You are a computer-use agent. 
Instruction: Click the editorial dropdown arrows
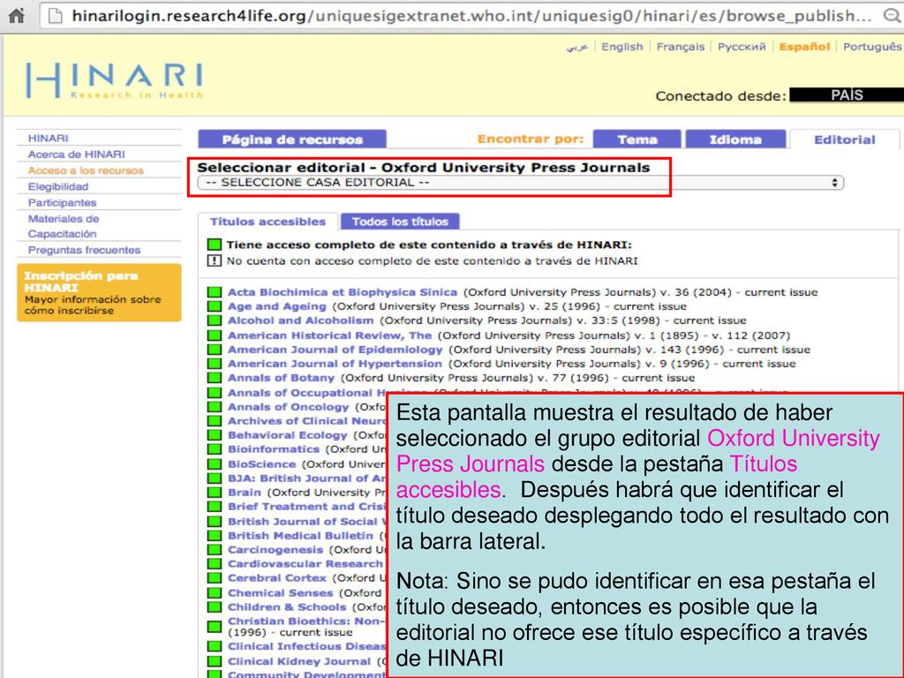[x=834, y=183]
